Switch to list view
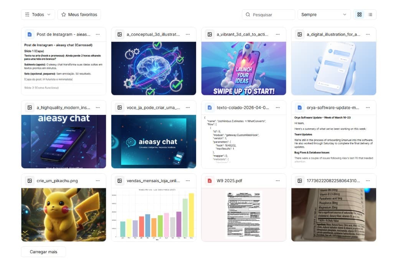Viewport: 393px width, 269px height. 370,15
